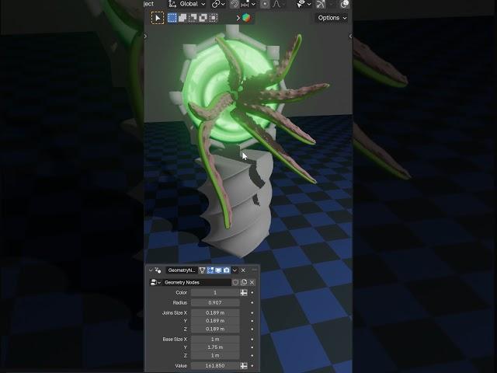This screenshot has height=373, width=497.
Task: Open Transform Orientation Global dropdown
Action: [x=187, y=4]
